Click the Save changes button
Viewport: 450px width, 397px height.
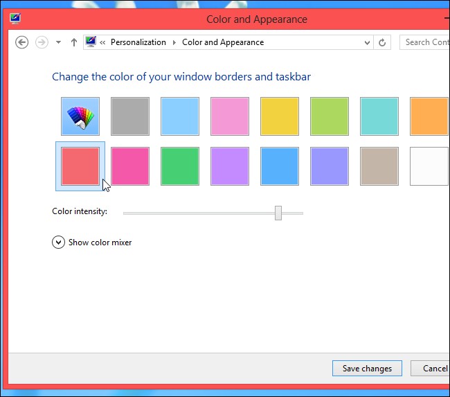[367, 369]
